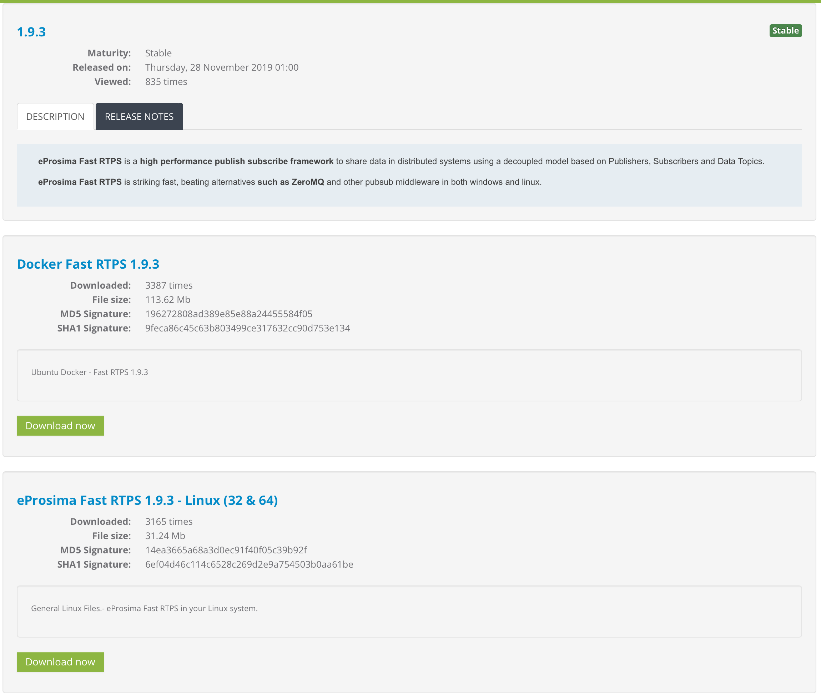Select the '31.24 Mb' file size
821x695 pixels.
165,536
